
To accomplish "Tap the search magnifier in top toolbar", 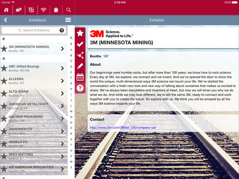I will coord(68,10).
